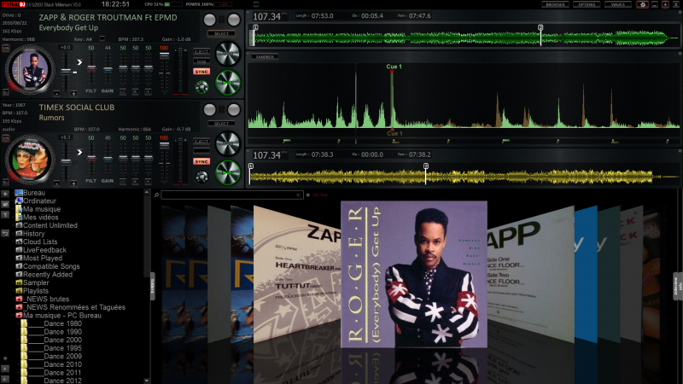
Task: Click cue marker 2 on the yellow overview waveform
Action: (x=426, y=166)
